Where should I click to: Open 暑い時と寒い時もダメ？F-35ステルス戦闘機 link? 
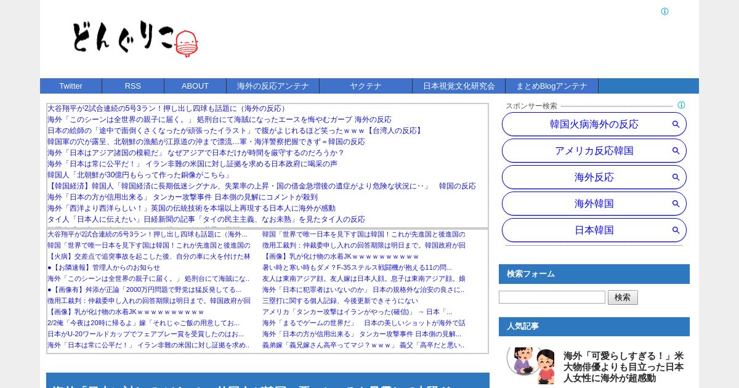pyautogui.click(x=357, y=267)
